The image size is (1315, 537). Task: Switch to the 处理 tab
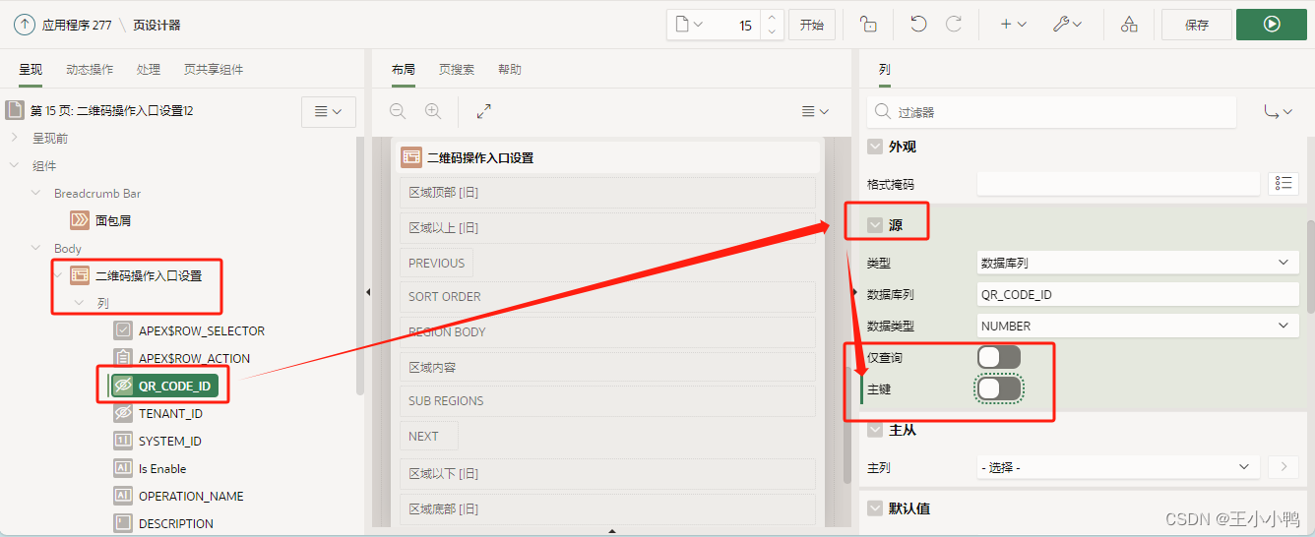coord(149,70)
